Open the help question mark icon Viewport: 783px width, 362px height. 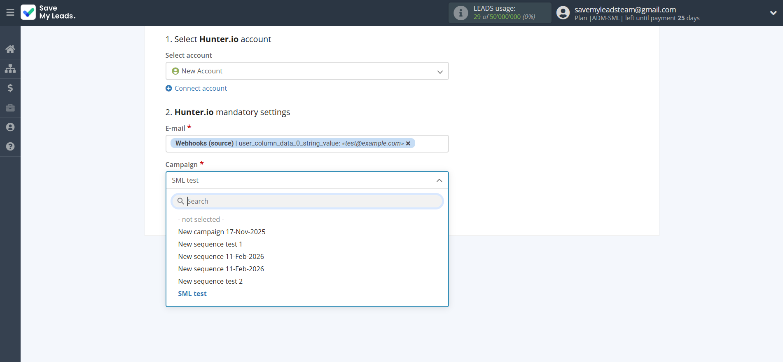click(10, 146)
